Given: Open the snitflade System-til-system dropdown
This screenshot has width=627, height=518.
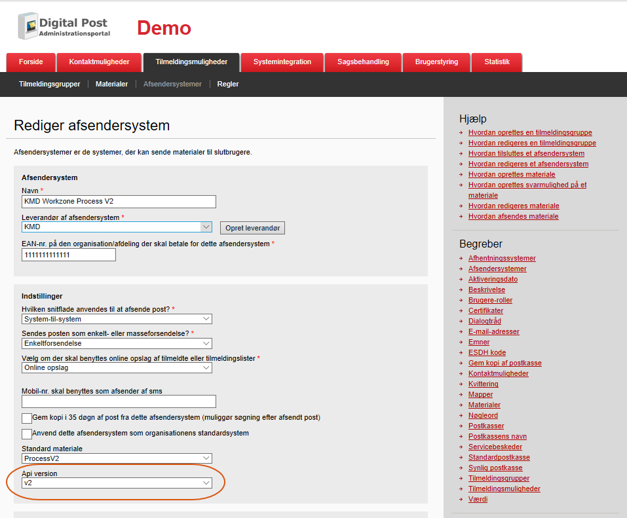Looking at the screenshot, I should tap(117, 319).
